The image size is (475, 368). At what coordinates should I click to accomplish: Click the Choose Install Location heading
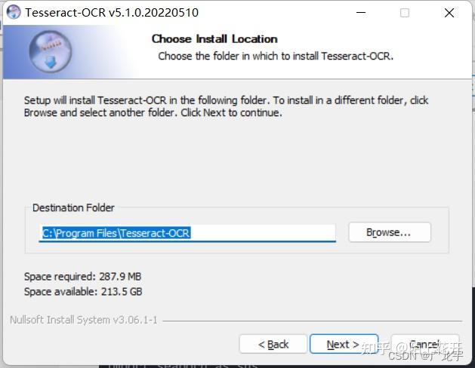(214, 38)
